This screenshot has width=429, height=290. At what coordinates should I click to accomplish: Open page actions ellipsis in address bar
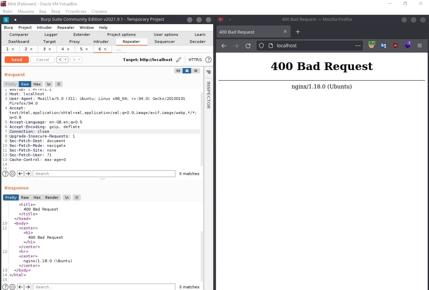358,46
